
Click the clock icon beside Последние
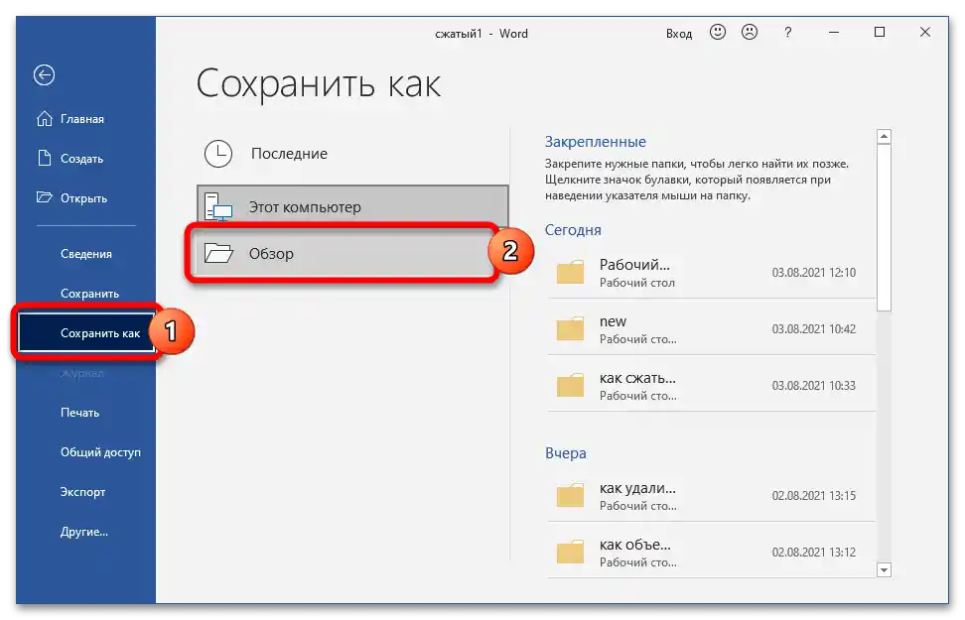coord(218,154)
